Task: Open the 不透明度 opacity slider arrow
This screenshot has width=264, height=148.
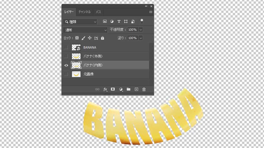Action: pos(141,30)
